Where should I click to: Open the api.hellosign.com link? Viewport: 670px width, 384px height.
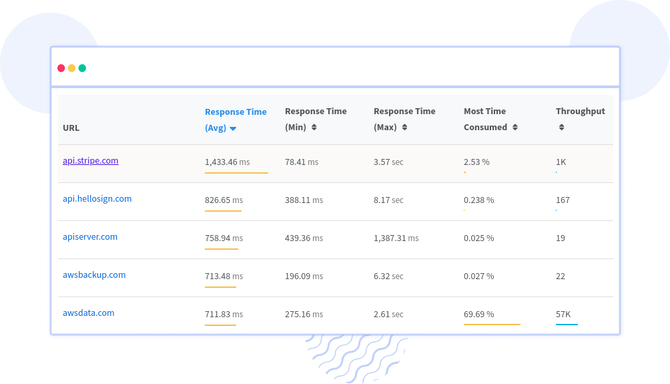pos(97,199)
